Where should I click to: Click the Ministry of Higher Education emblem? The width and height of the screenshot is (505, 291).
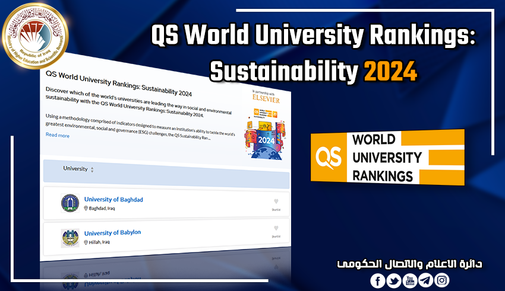[35, 36]
